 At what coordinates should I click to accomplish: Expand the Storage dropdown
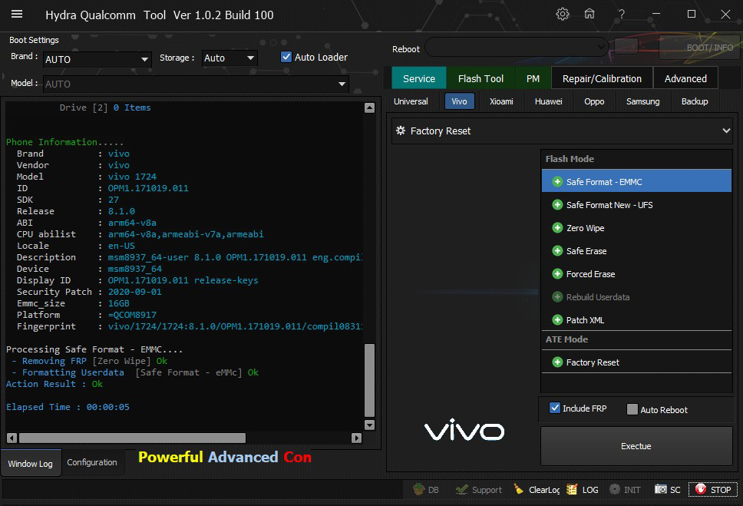click(229, 58)
